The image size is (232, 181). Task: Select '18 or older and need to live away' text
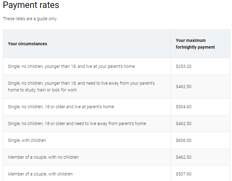pyautogui.click(x=77, y=124)
